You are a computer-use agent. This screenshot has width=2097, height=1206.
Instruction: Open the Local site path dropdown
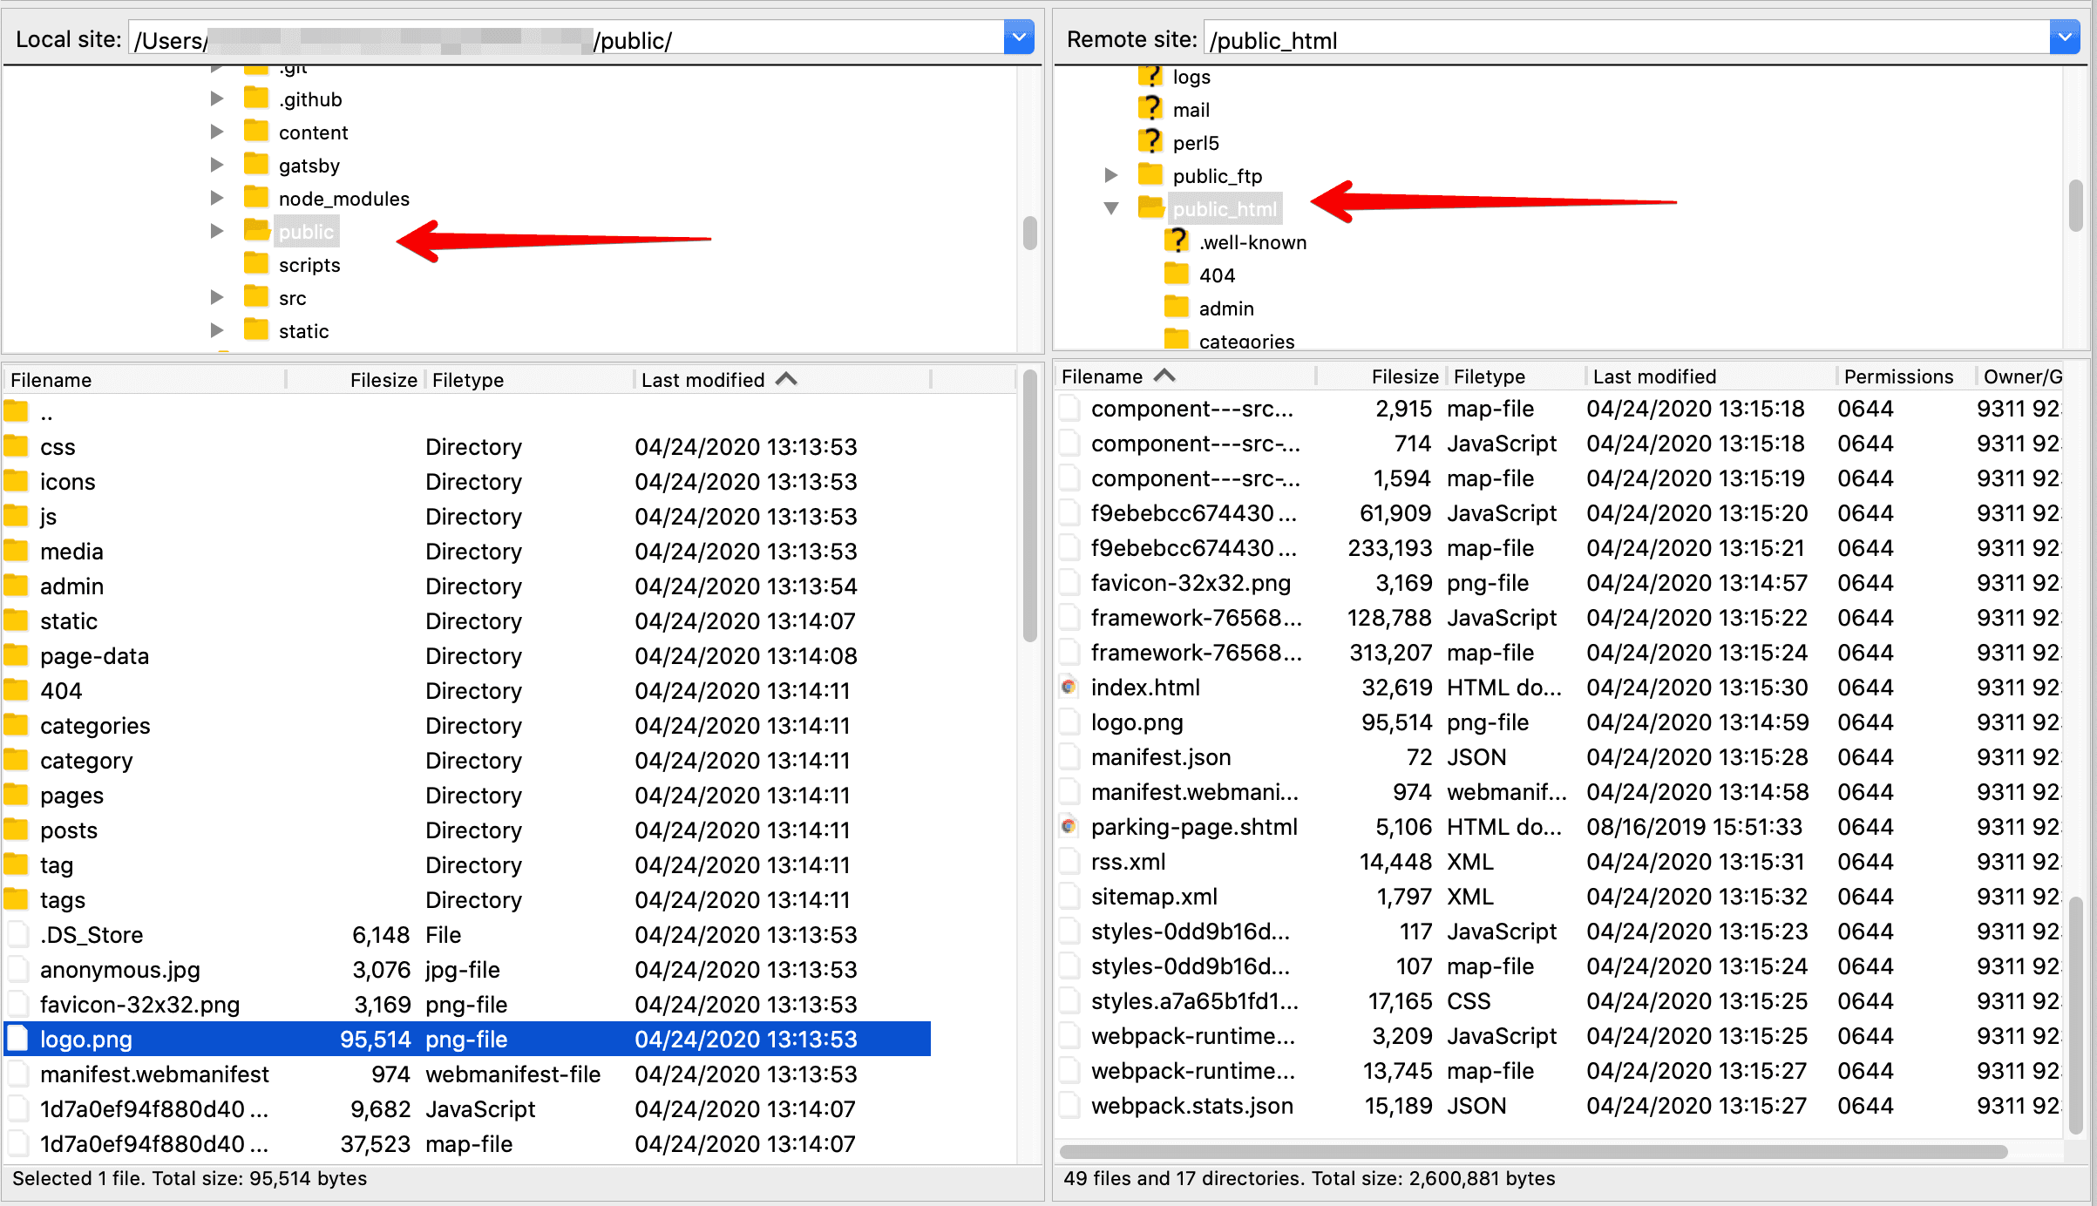pos(1019,37)
